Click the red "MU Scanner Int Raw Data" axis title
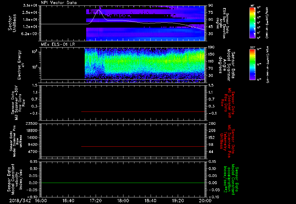296x204 pixels. [x=227, y=103]
